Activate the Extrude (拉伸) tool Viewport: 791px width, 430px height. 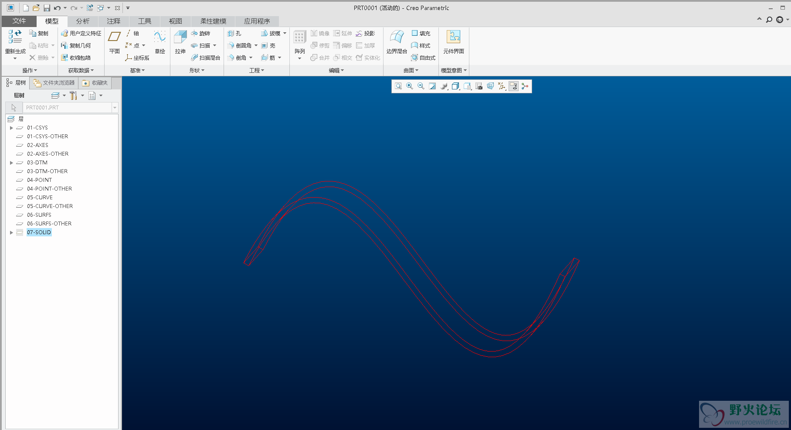click(x=180, y=43)
